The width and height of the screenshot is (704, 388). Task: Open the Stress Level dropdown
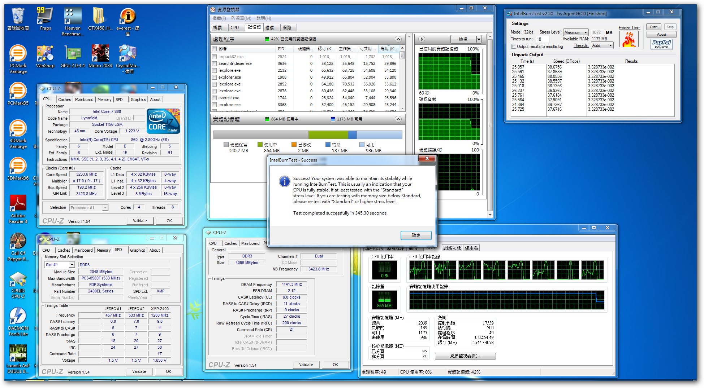(x=576, y=32)
